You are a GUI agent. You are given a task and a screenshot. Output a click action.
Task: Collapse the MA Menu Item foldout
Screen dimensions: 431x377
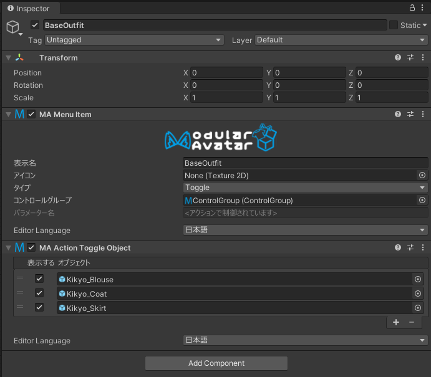pyautogui.click(x=9, y=114)
